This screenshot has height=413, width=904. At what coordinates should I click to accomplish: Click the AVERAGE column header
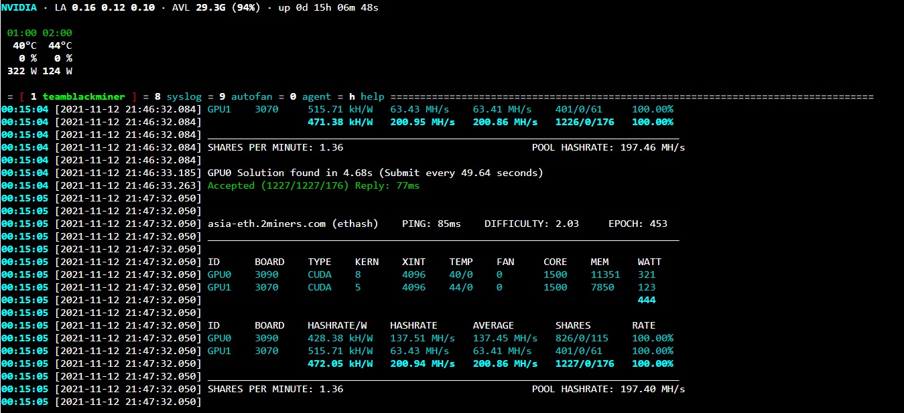coord(493,325)
